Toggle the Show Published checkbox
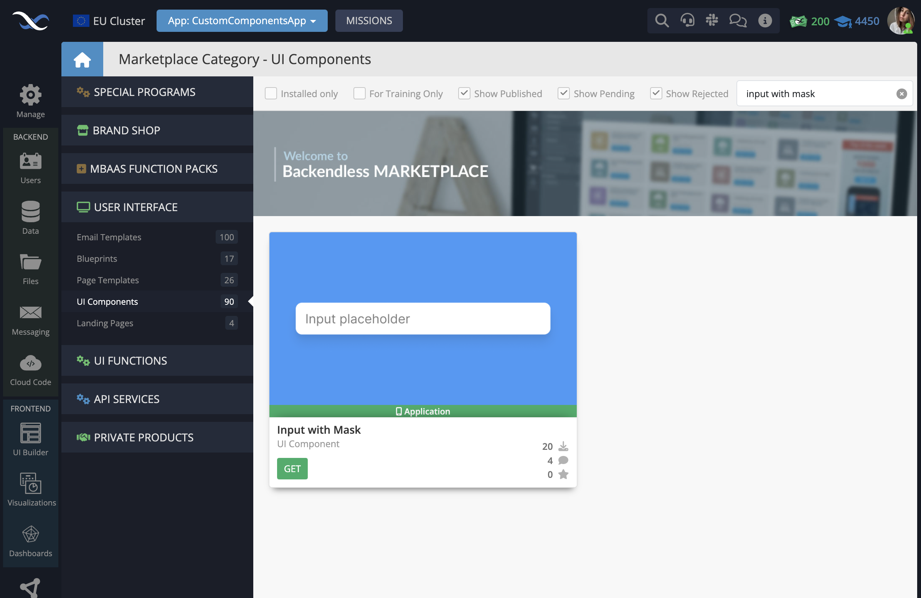The image size is (921, 598). pos(464,93)
